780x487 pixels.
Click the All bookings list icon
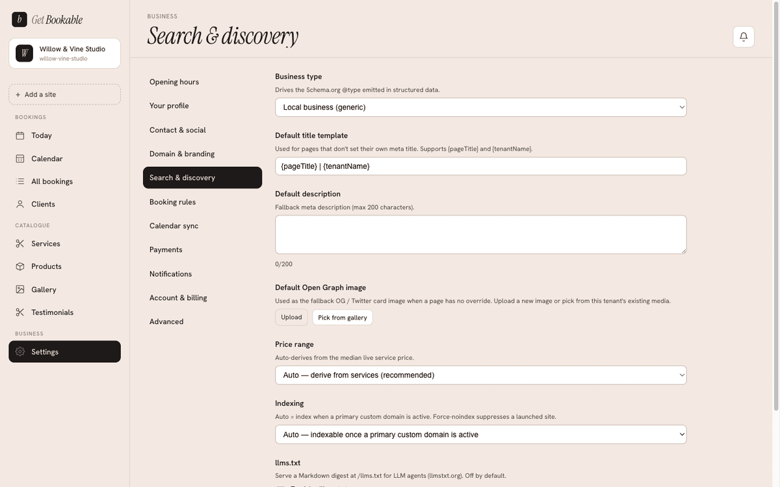tap(20, 181)
